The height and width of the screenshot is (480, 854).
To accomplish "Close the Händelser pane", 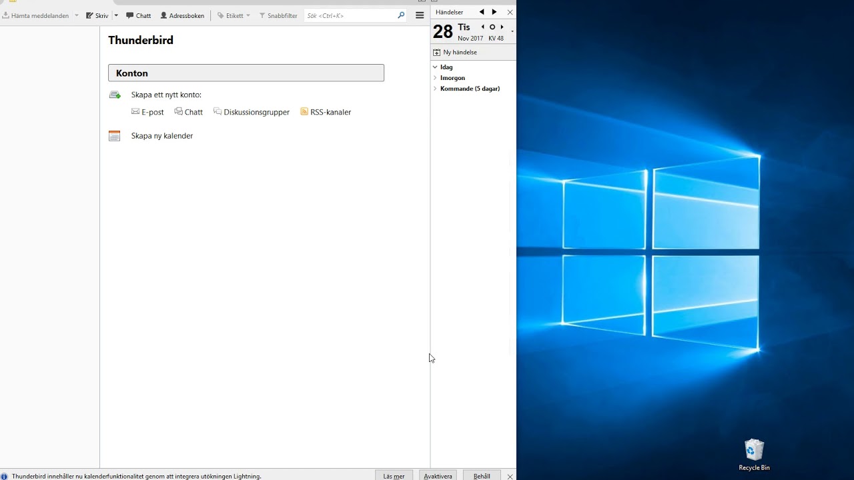I will click(510, 12).
